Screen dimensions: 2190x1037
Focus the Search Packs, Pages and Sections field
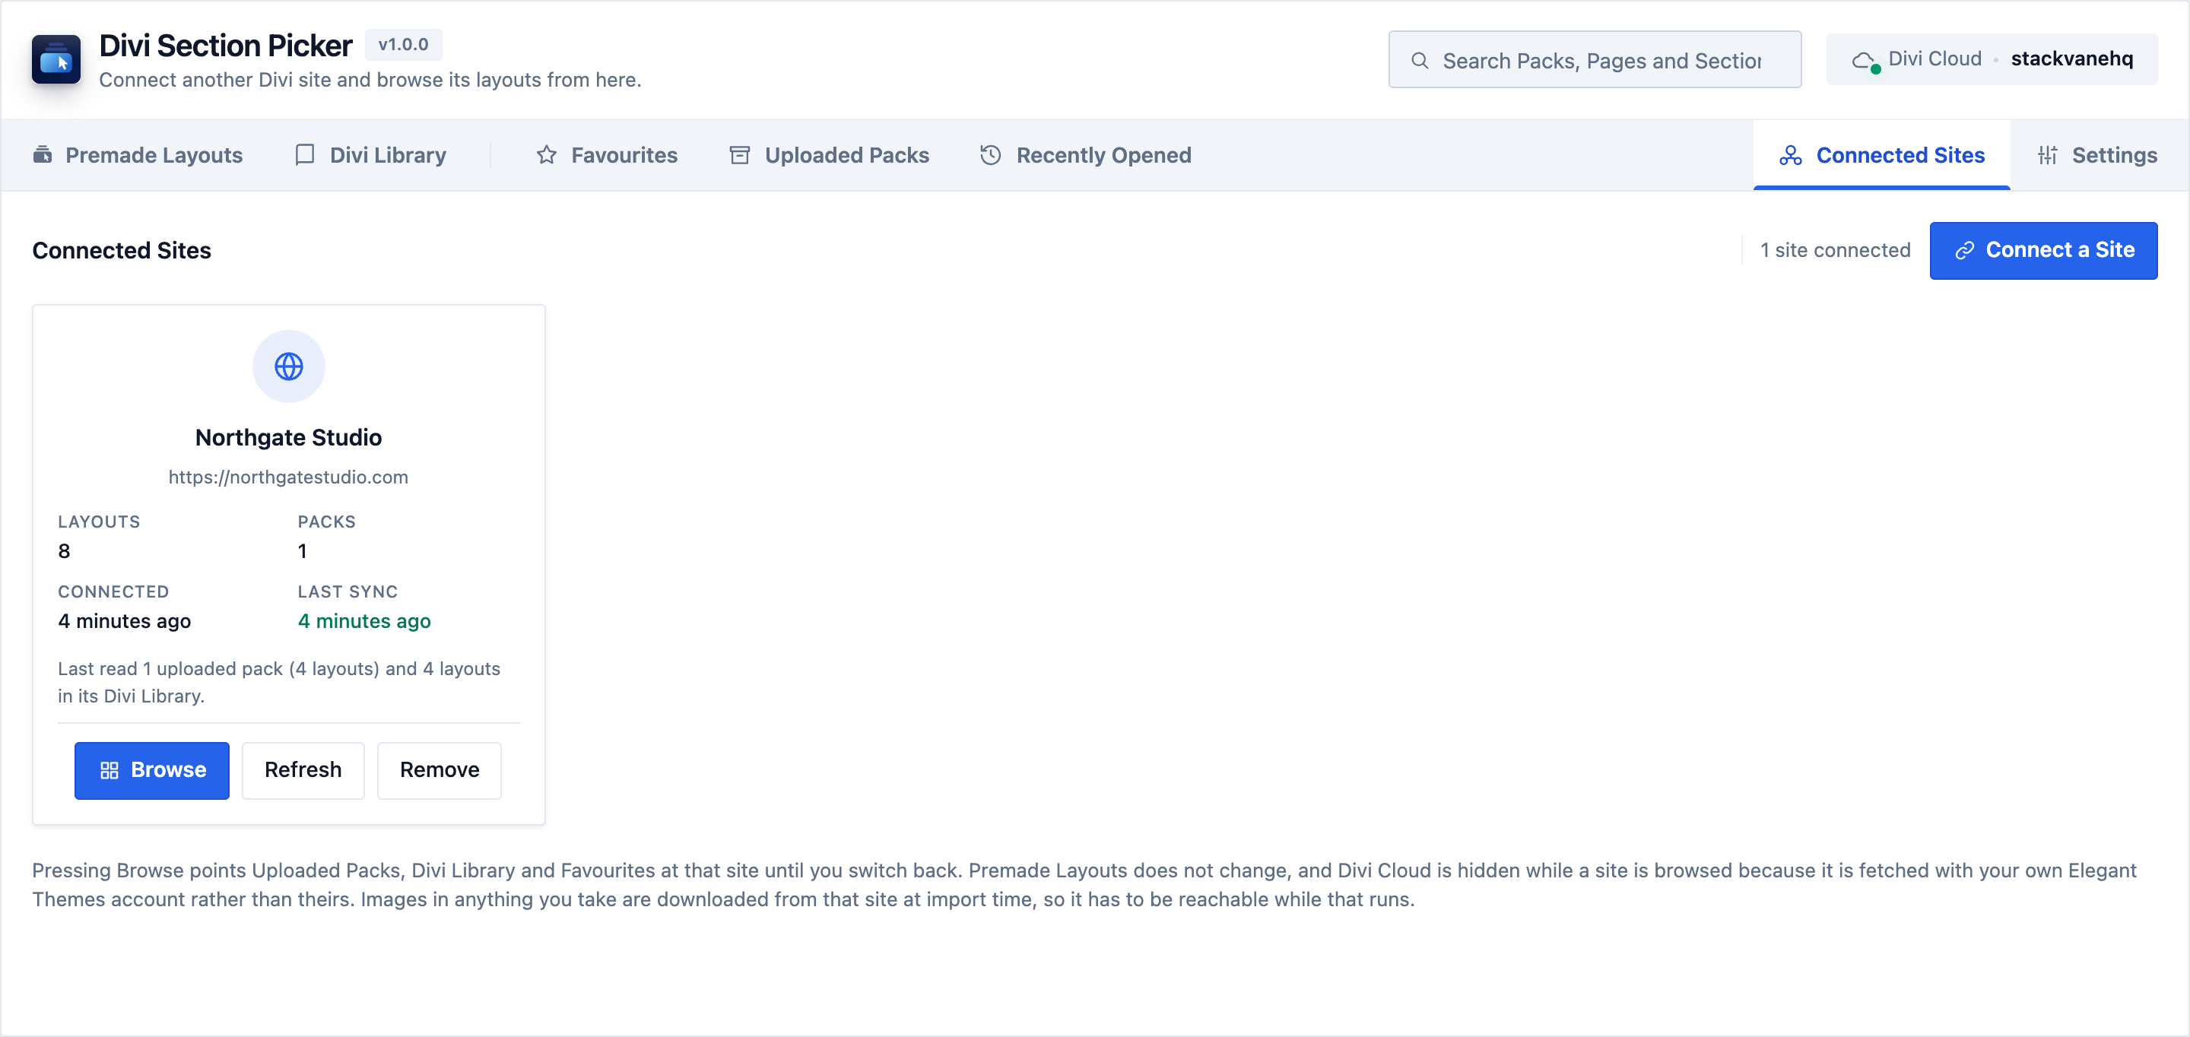point(1595,59)
